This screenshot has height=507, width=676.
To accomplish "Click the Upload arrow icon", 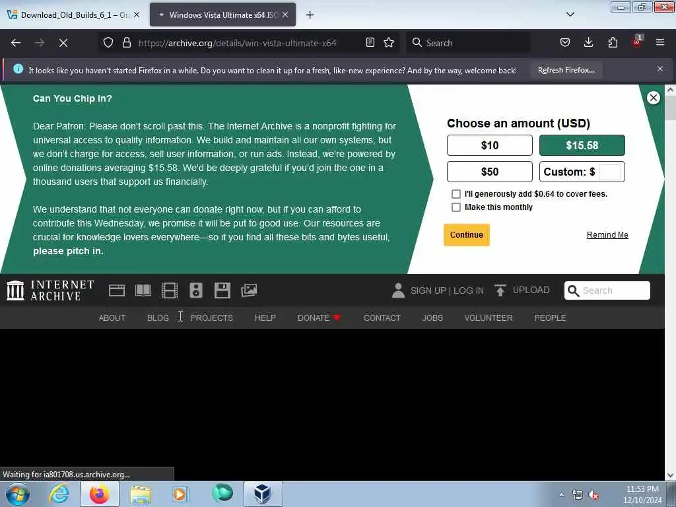I will (500, 290).
